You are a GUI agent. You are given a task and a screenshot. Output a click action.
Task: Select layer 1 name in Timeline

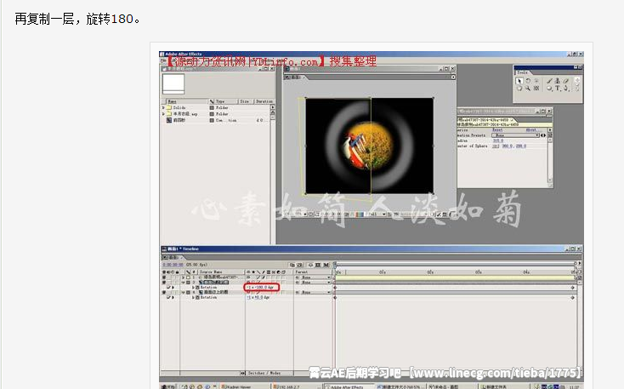(x=220, y=277)
